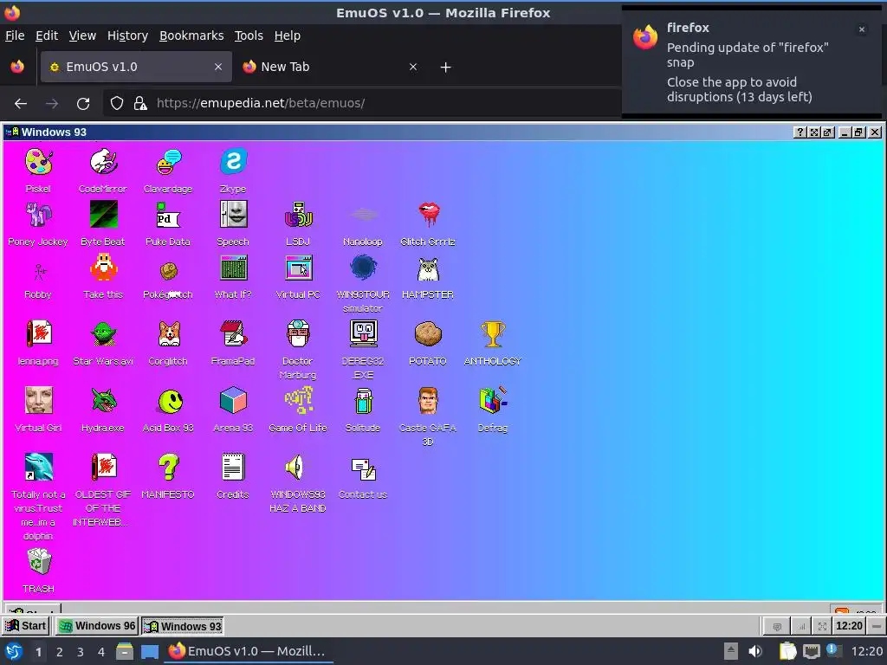Open the volume control in the system tray
This screenshot has height=665, width=887.
755,651
